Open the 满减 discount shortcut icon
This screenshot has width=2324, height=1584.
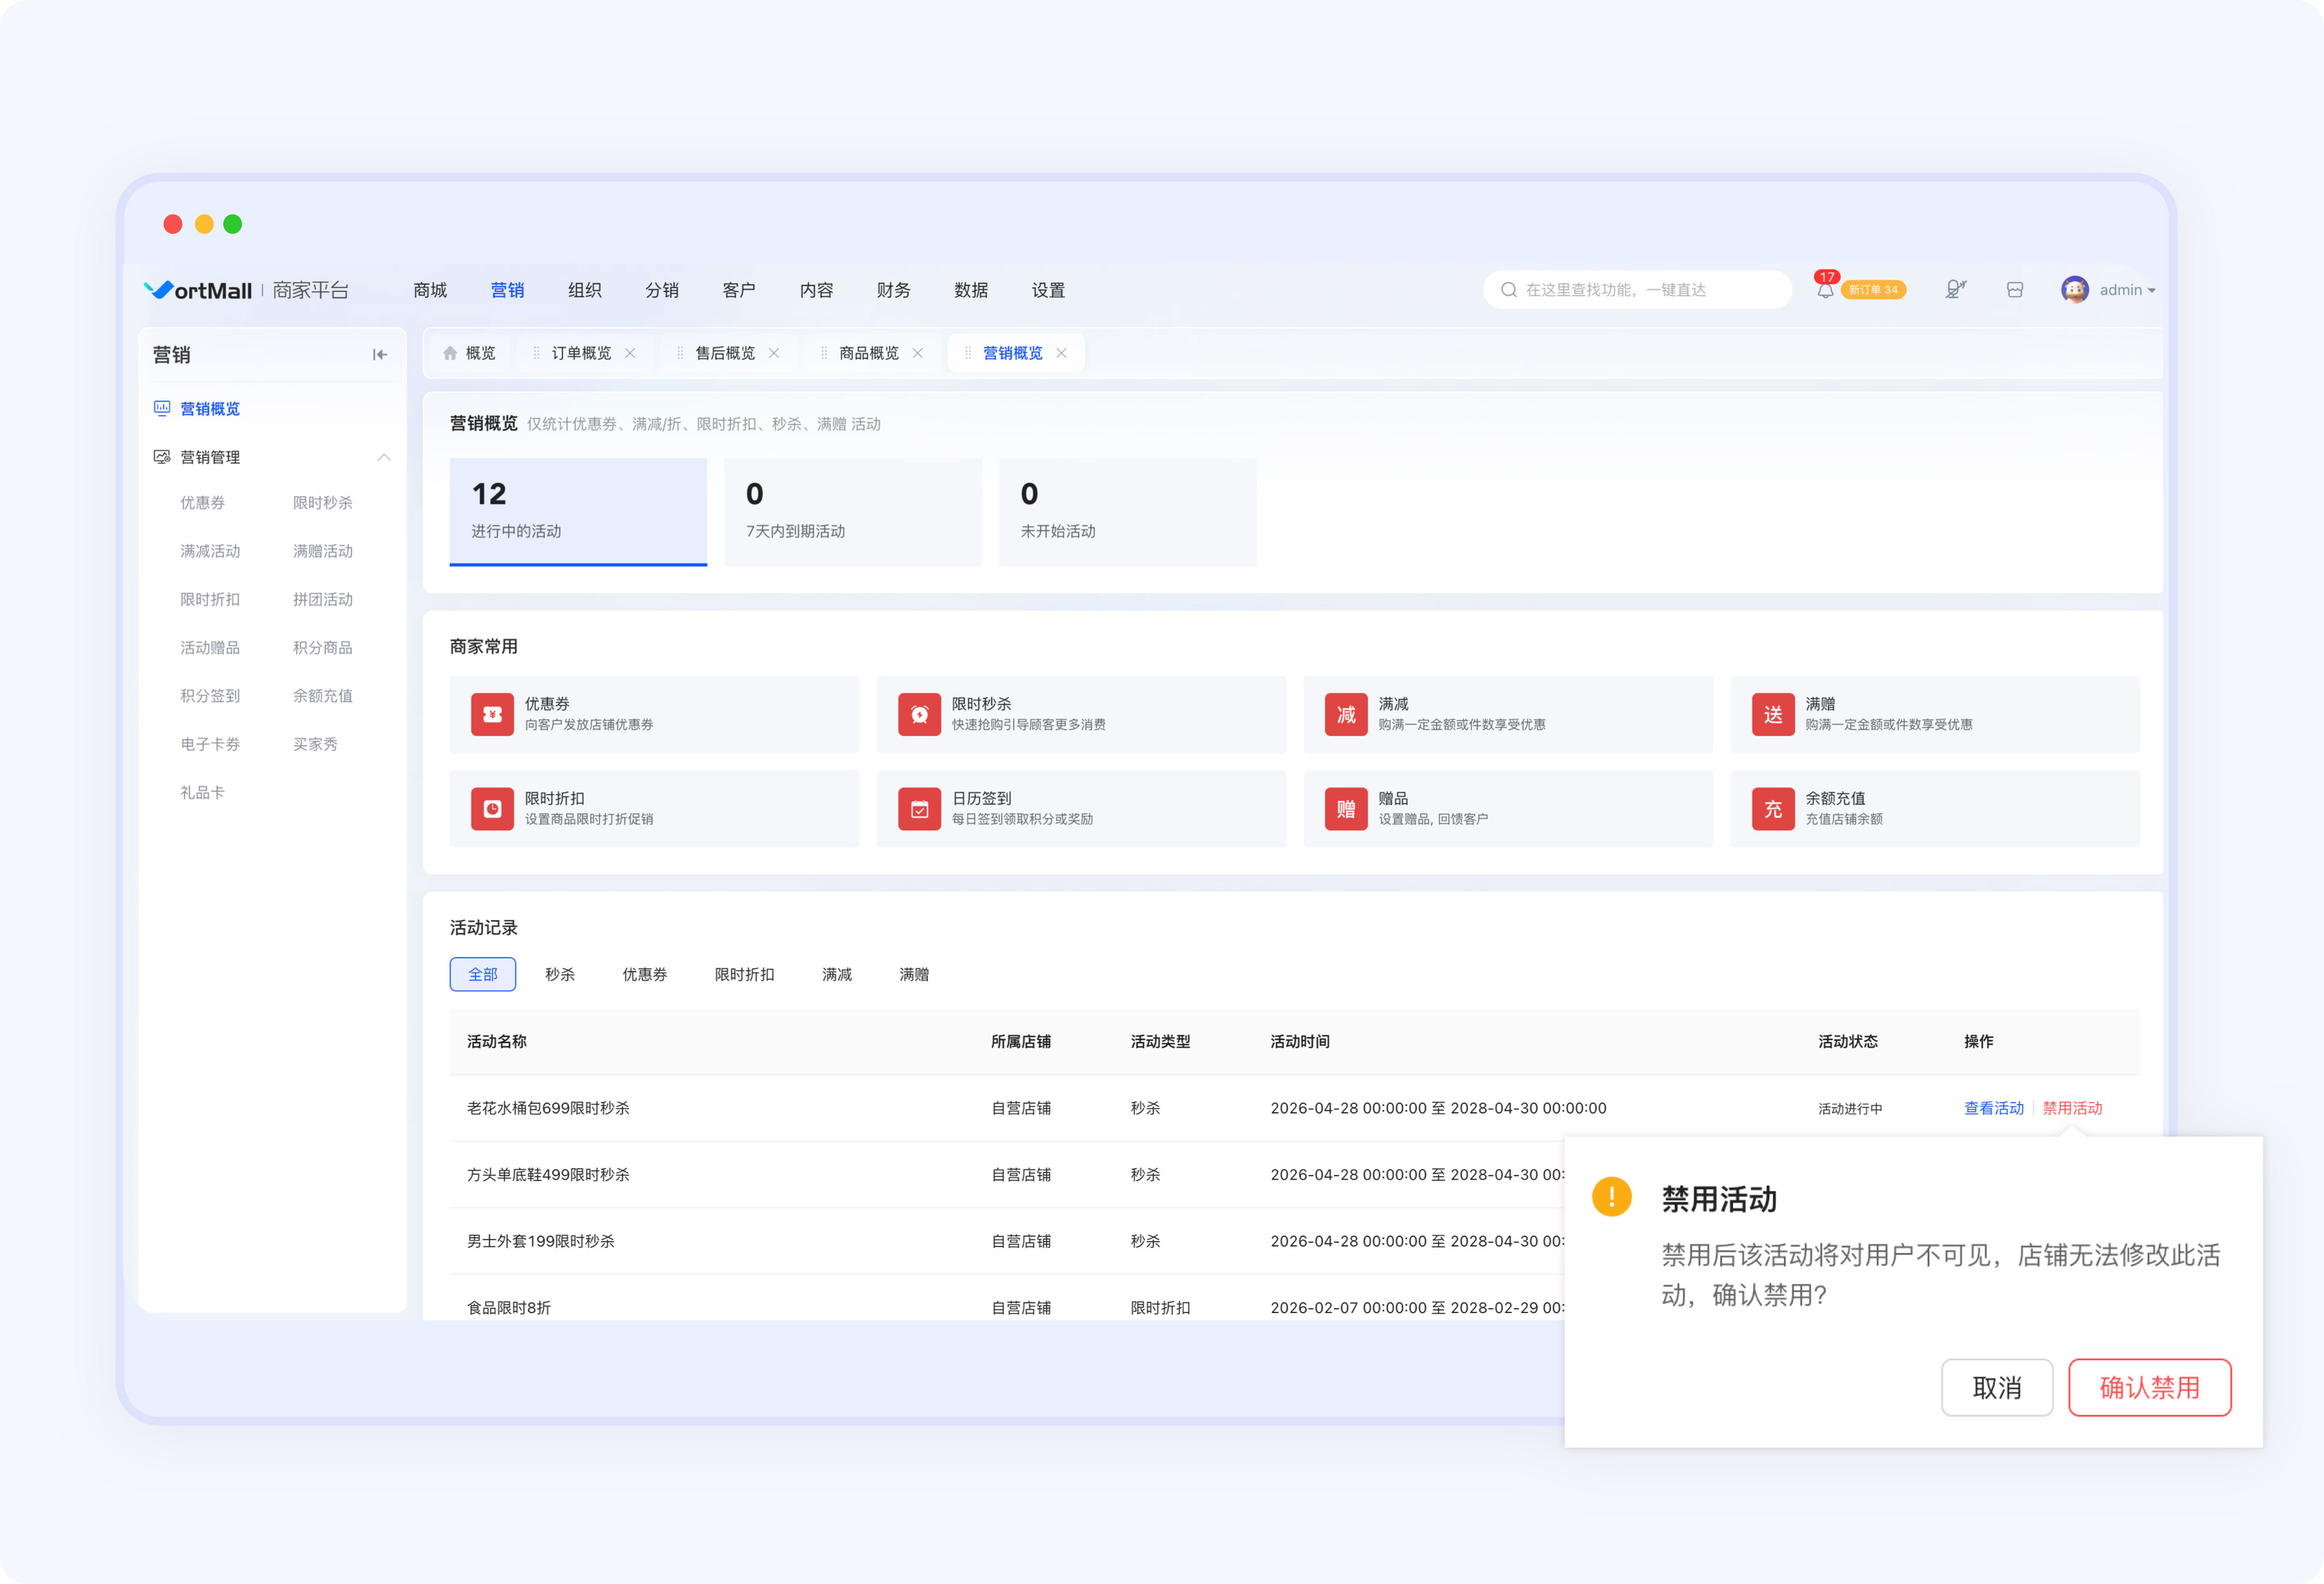(x=1346, y=714)
